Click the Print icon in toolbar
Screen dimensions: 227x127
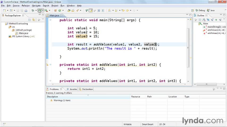(26, 10)
